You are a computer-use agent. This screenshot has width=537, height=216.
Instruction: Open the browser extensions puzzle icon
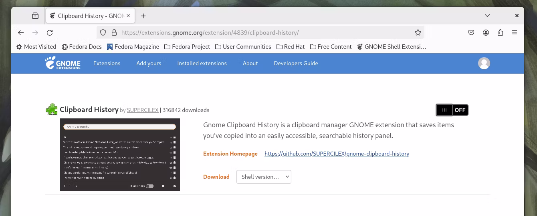[500, 33]
